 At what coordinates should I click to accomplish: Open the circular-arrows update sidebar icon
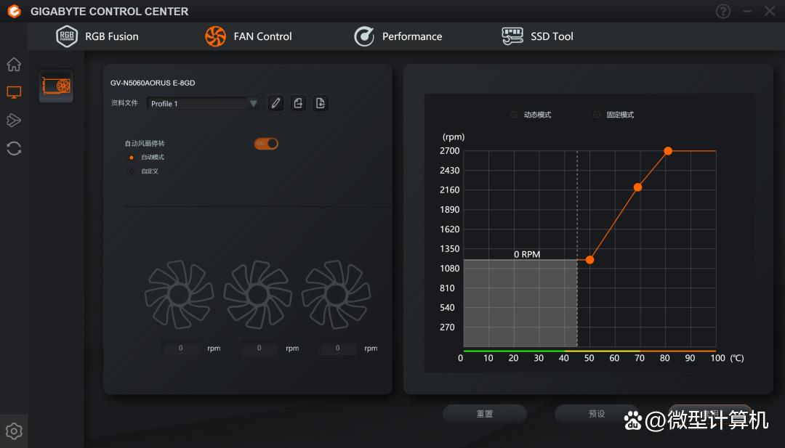[x=14, y=149]
